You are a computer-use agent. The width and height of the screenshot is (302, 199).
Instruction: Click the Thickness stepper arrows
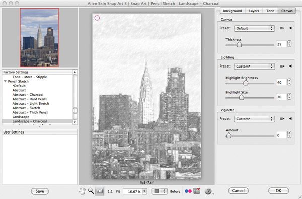pyautogui.click(x=289, y=44)
